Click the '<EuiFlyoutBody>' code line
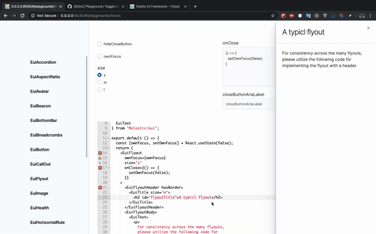This screenshot has width=376, height=234. [x=141, y=212]
